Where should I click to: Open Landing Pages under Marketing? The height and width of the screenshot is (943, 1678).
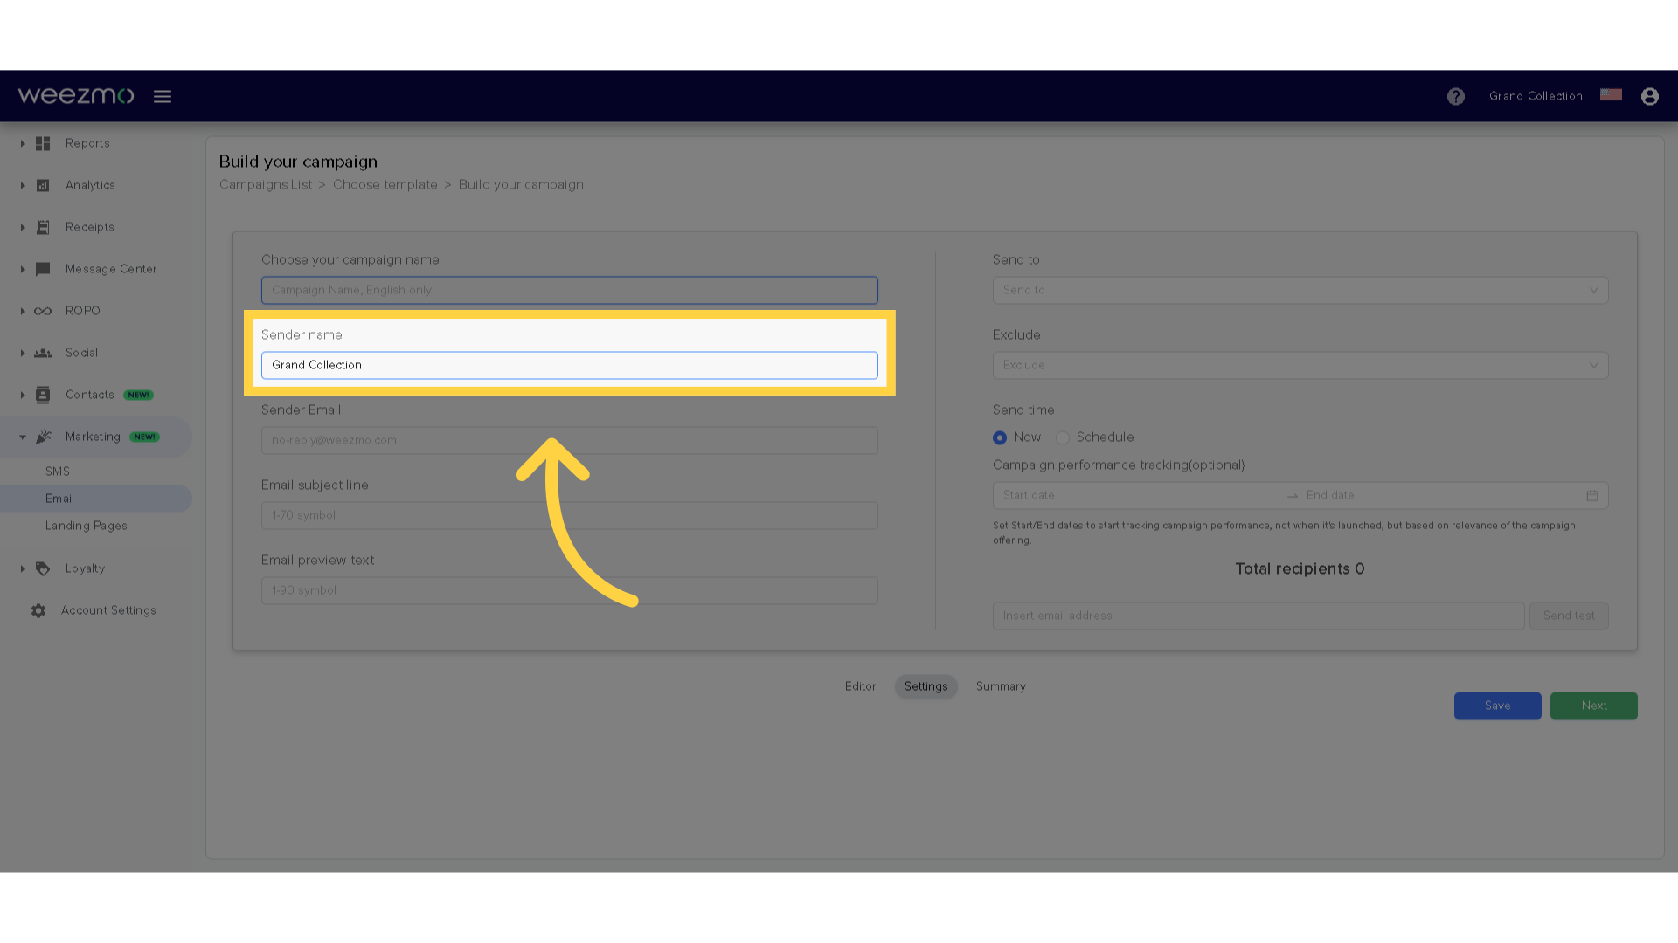tap(87, 526)
